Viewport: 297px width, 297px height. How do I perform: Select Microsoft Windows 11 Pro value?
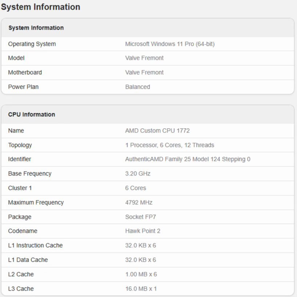[x=170, y=44]
